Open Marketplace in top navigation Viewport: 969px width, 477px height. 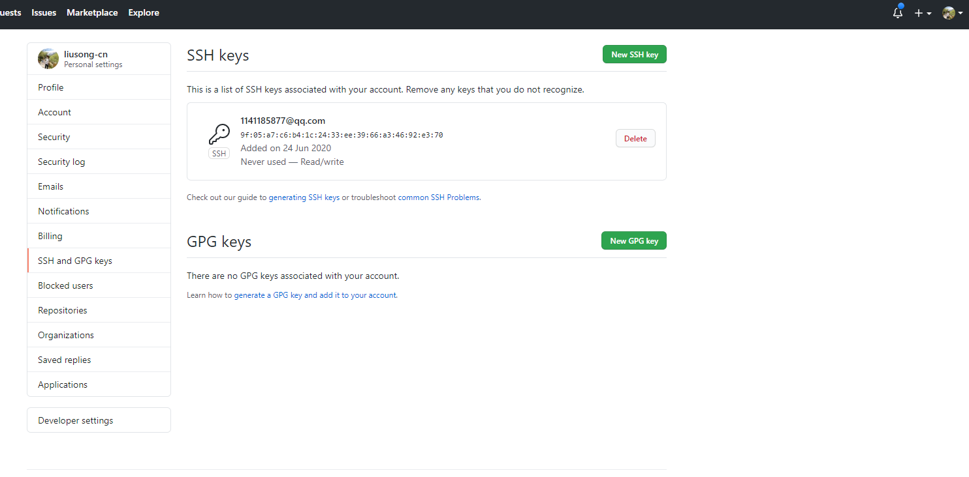[x=92, y=12]
